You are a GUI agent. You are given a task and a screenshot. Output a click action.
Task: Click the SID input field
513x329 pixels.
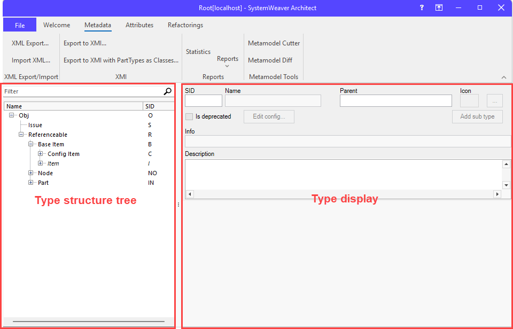point(204,101)
